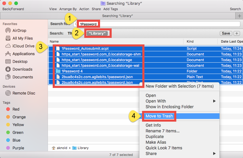Expand the Open With submenu
243x158 pixels.
point(180,101)
